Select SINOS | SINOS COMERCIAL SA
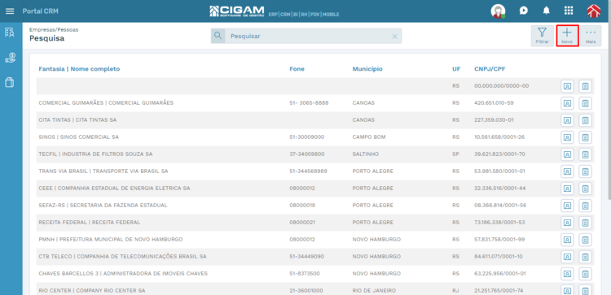 tap(79, 137)
